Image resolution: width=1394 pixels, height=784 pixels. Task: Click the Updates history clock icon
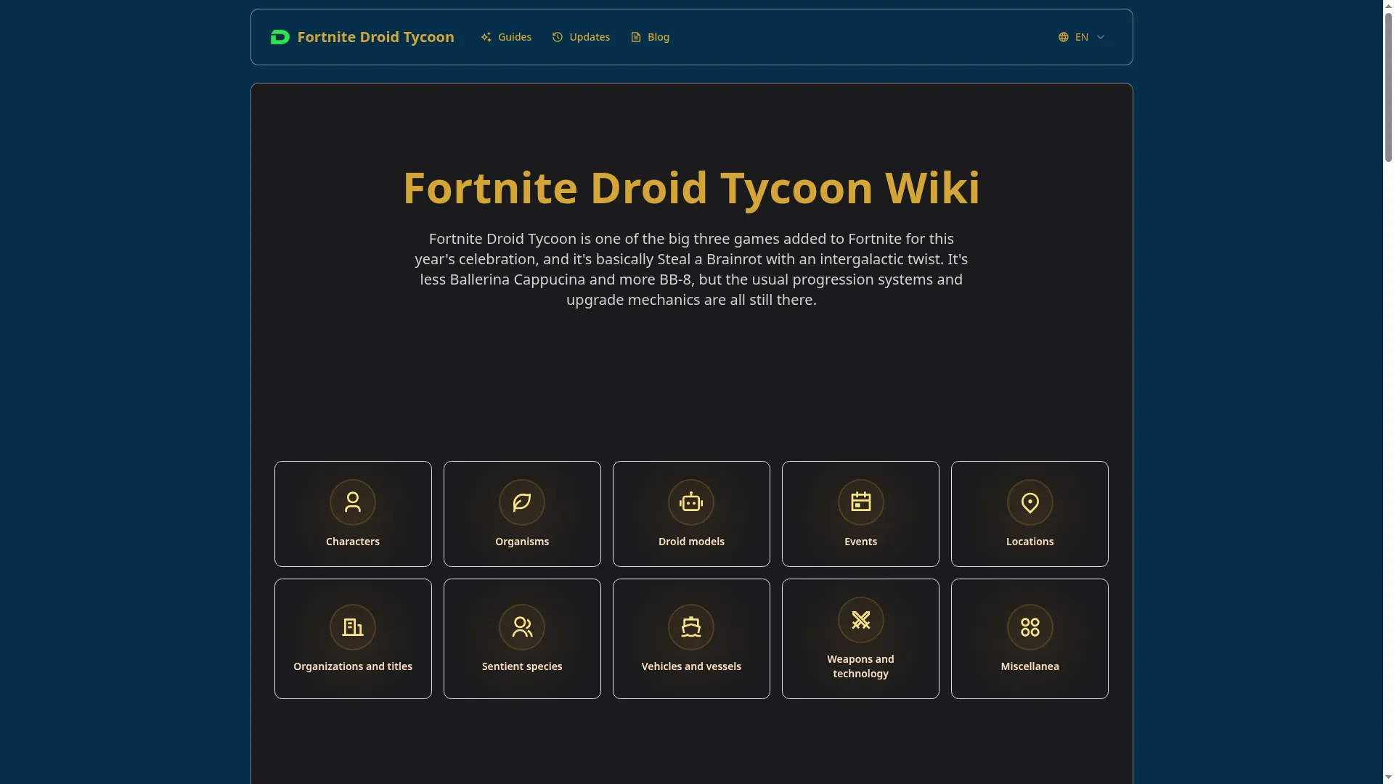558,37
